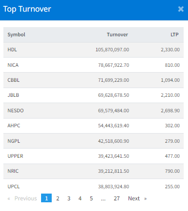The image size is (188, 211).
Task: Sort by LTP column header
Action: [x=174, y=34]
